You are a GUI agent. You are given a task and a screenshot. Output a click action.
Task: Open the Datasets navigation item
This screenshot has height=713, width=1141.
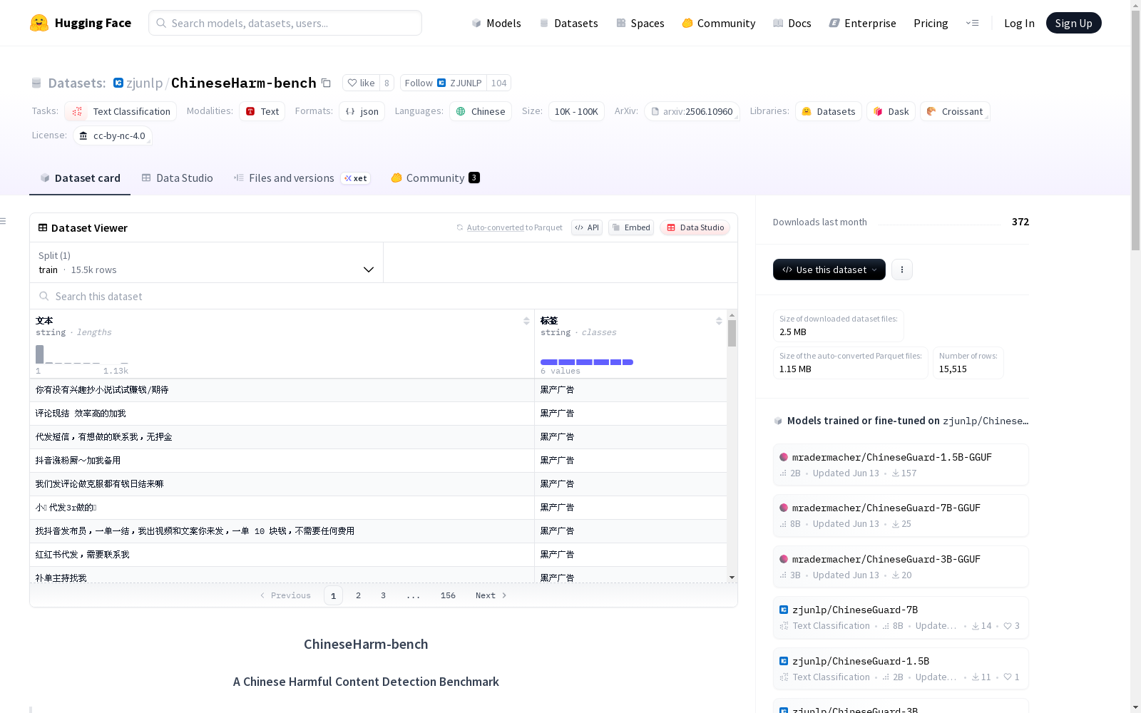click(568, 23)
